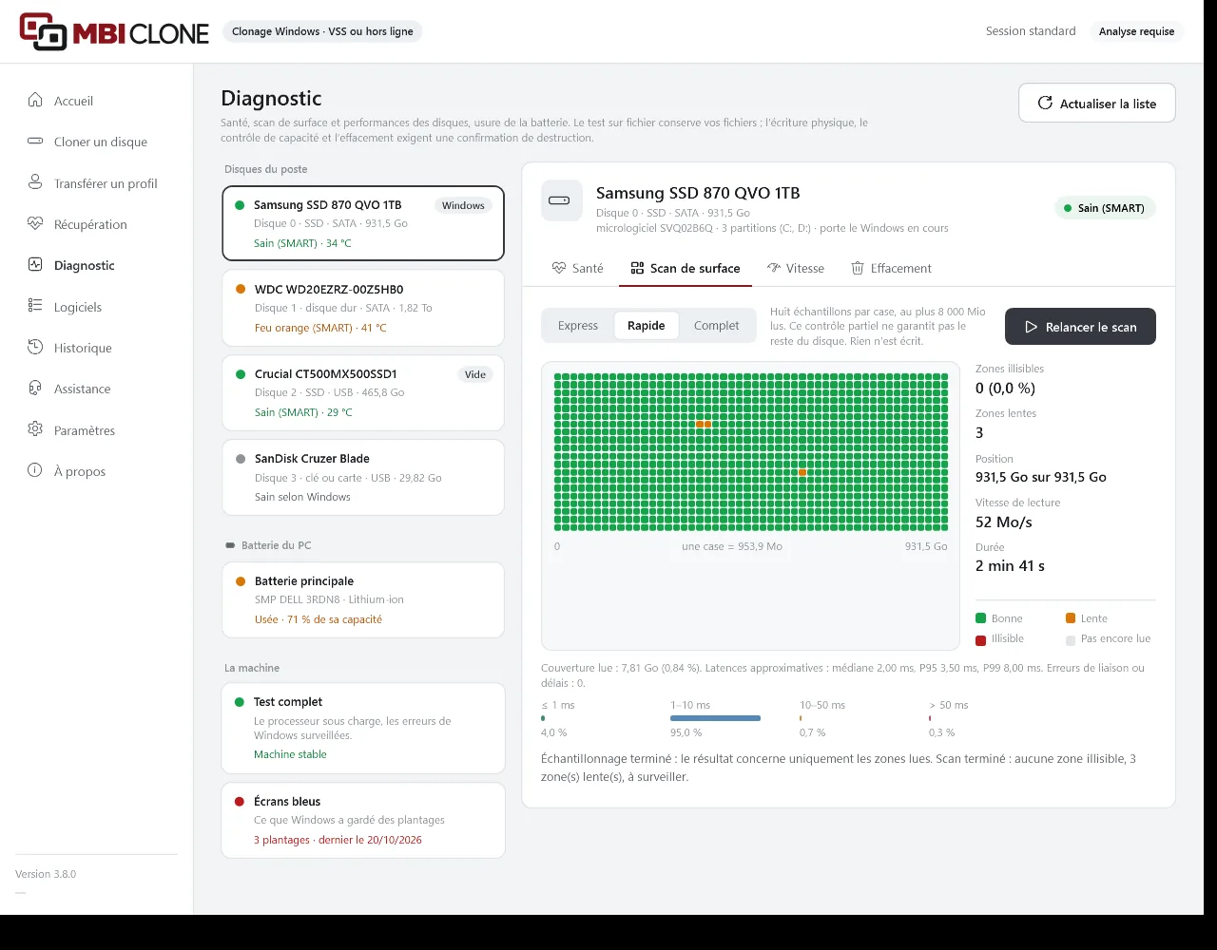This screenshot has height=950, width=1217.
Task: Open Transférer un profil person icon
Action: [35, 182]
